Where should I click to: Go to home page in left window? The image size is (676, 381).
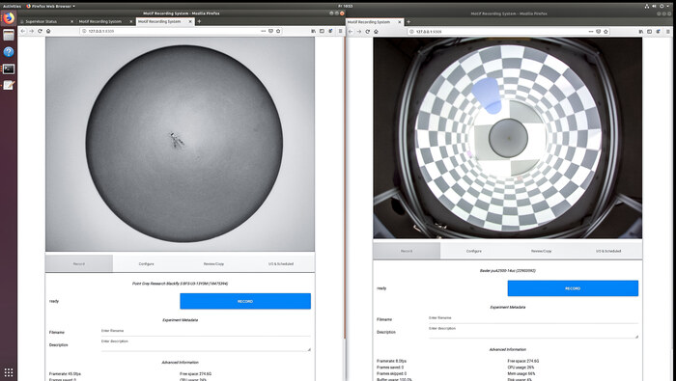(48, 31)
